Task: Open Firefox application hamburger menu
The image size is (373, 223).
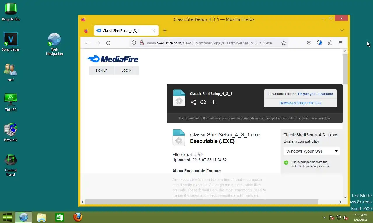Action: [x=341, y=43]
